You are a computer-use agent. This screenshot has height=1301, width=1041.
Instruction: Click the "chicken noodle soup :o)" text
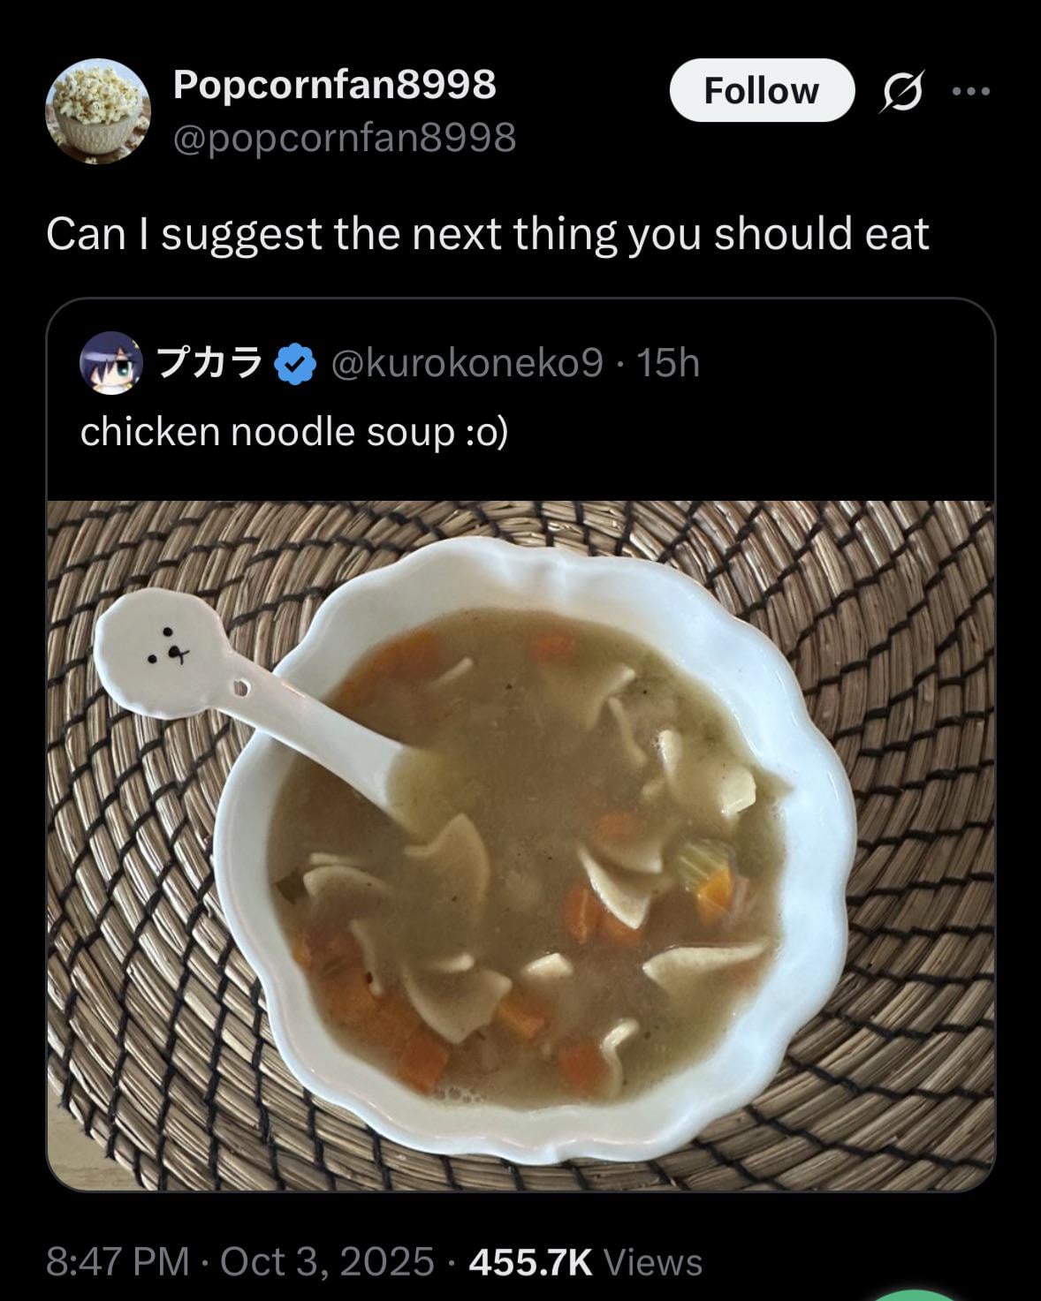click(x=293, y=432)
